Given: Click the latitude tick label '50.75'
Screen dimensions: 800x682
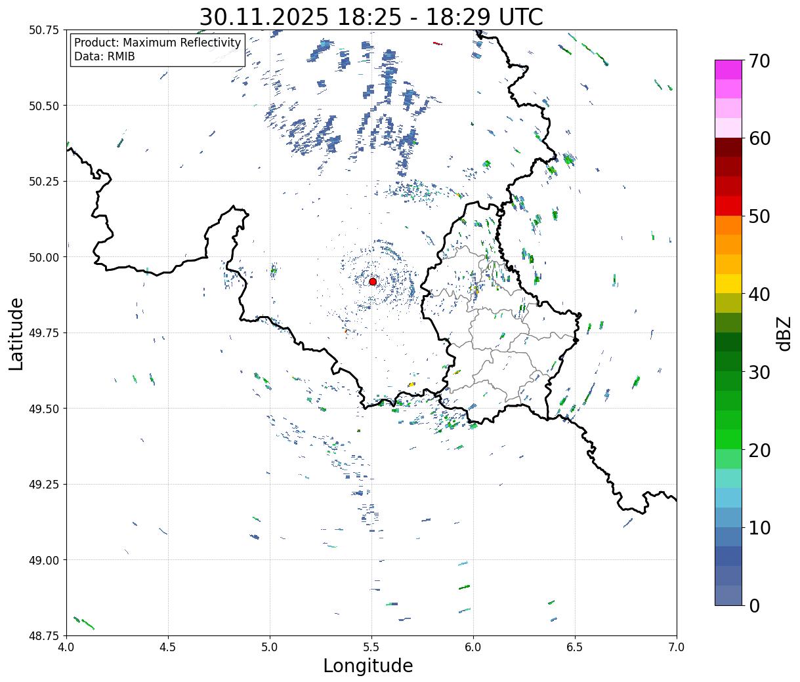Looking at the screenshot, I should click(44, 30).
